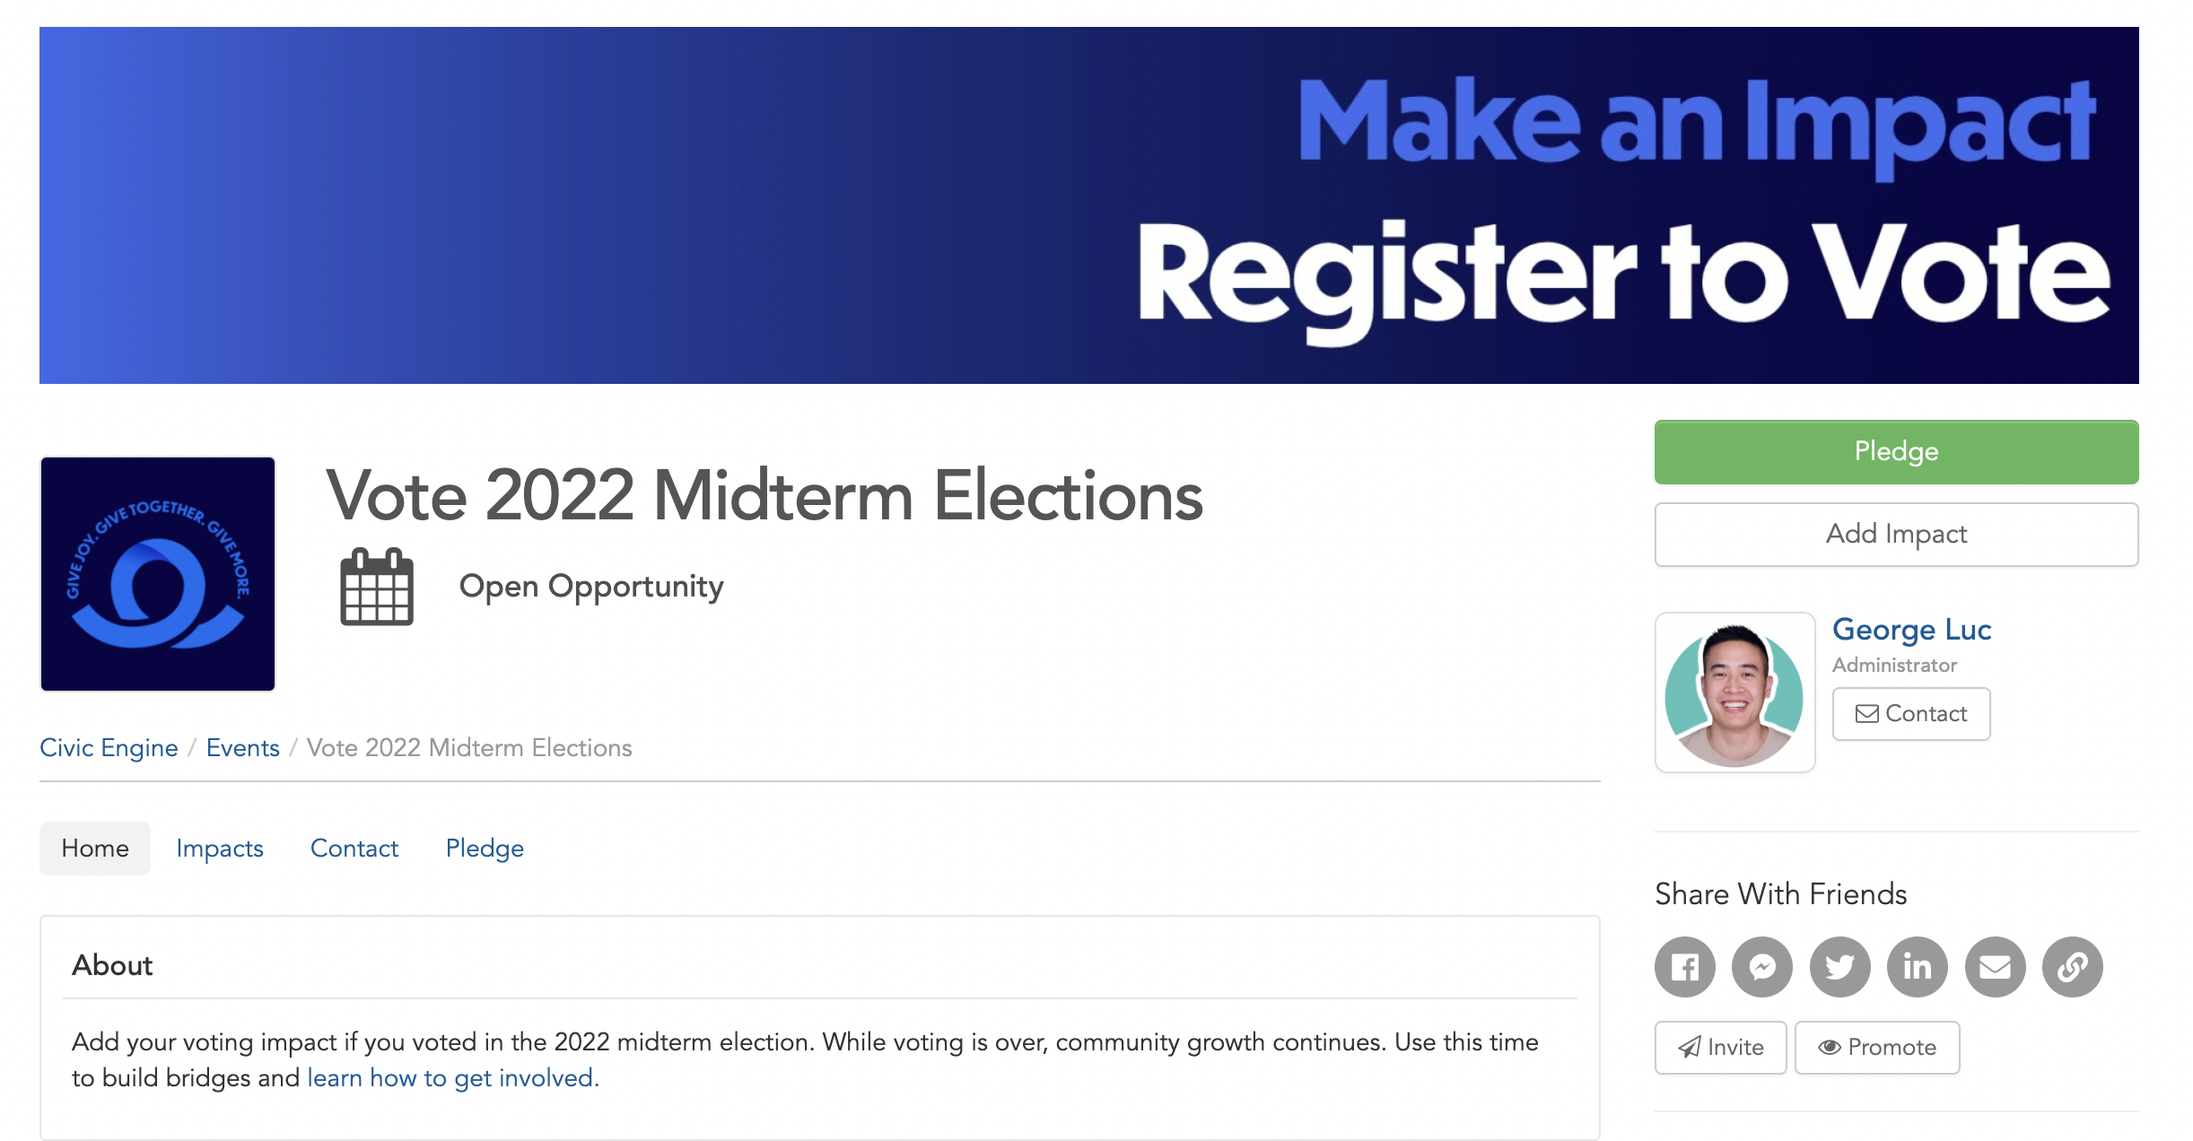The width and height of the screenshot is (2193, 1141).
Task: Click George Luc's profile photo
Action: point(1734,692)
